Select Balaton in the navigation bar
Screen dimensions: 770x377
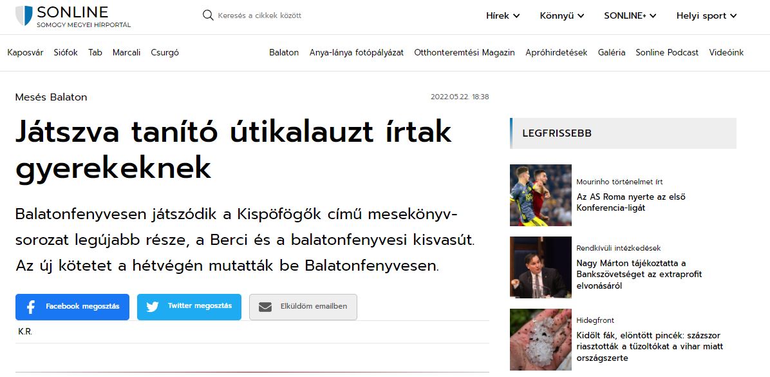point(284,53)
